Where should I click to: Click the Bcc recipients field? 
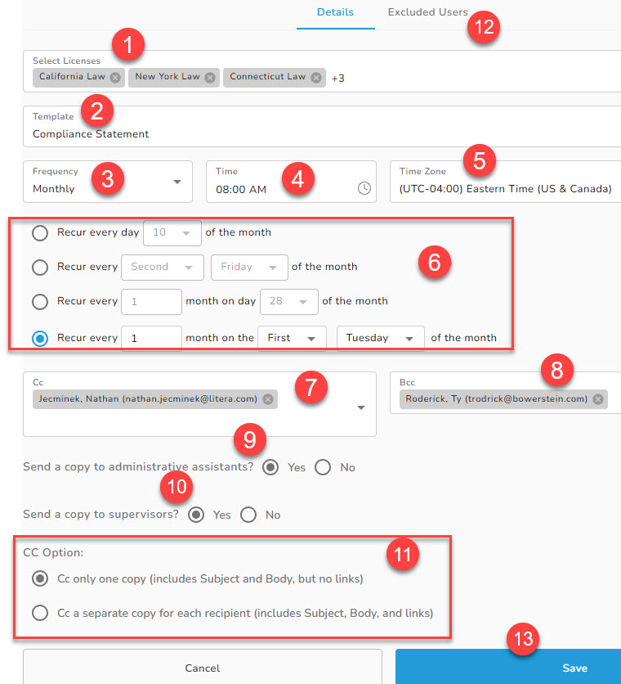[x=506, y=393]
